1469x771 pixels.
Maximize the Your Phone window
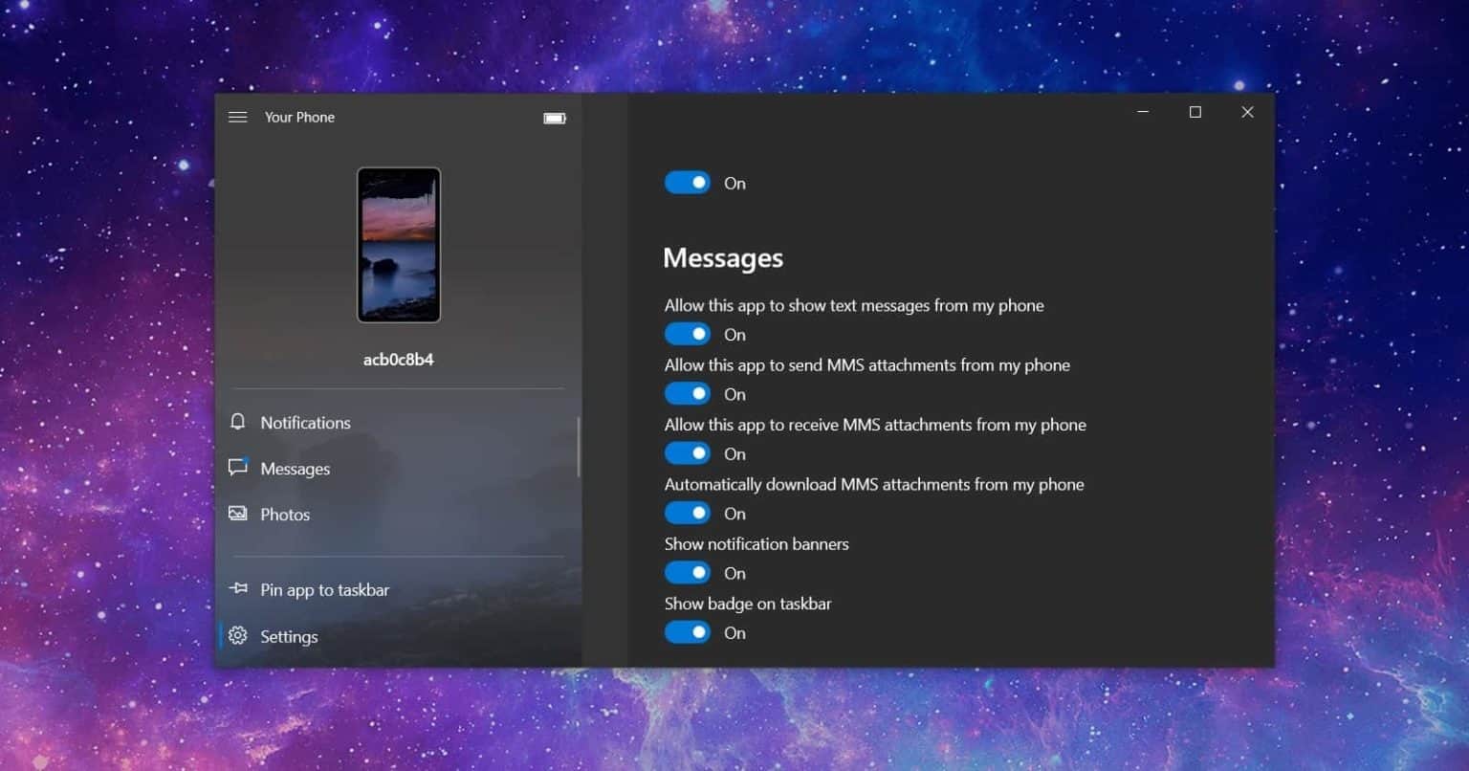pos(1195,112)
